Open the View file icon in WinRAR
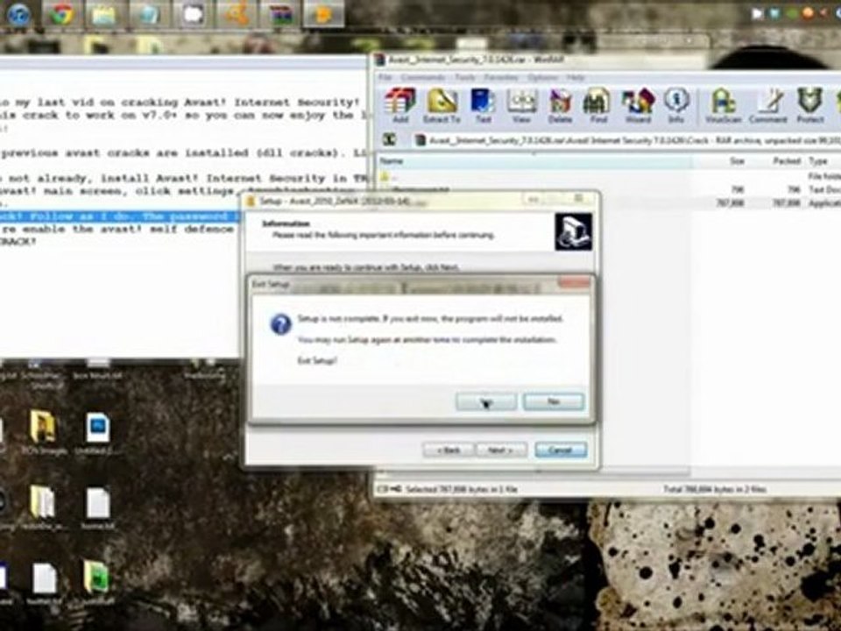The image size is (841, 631). click(x=521, y=105)
